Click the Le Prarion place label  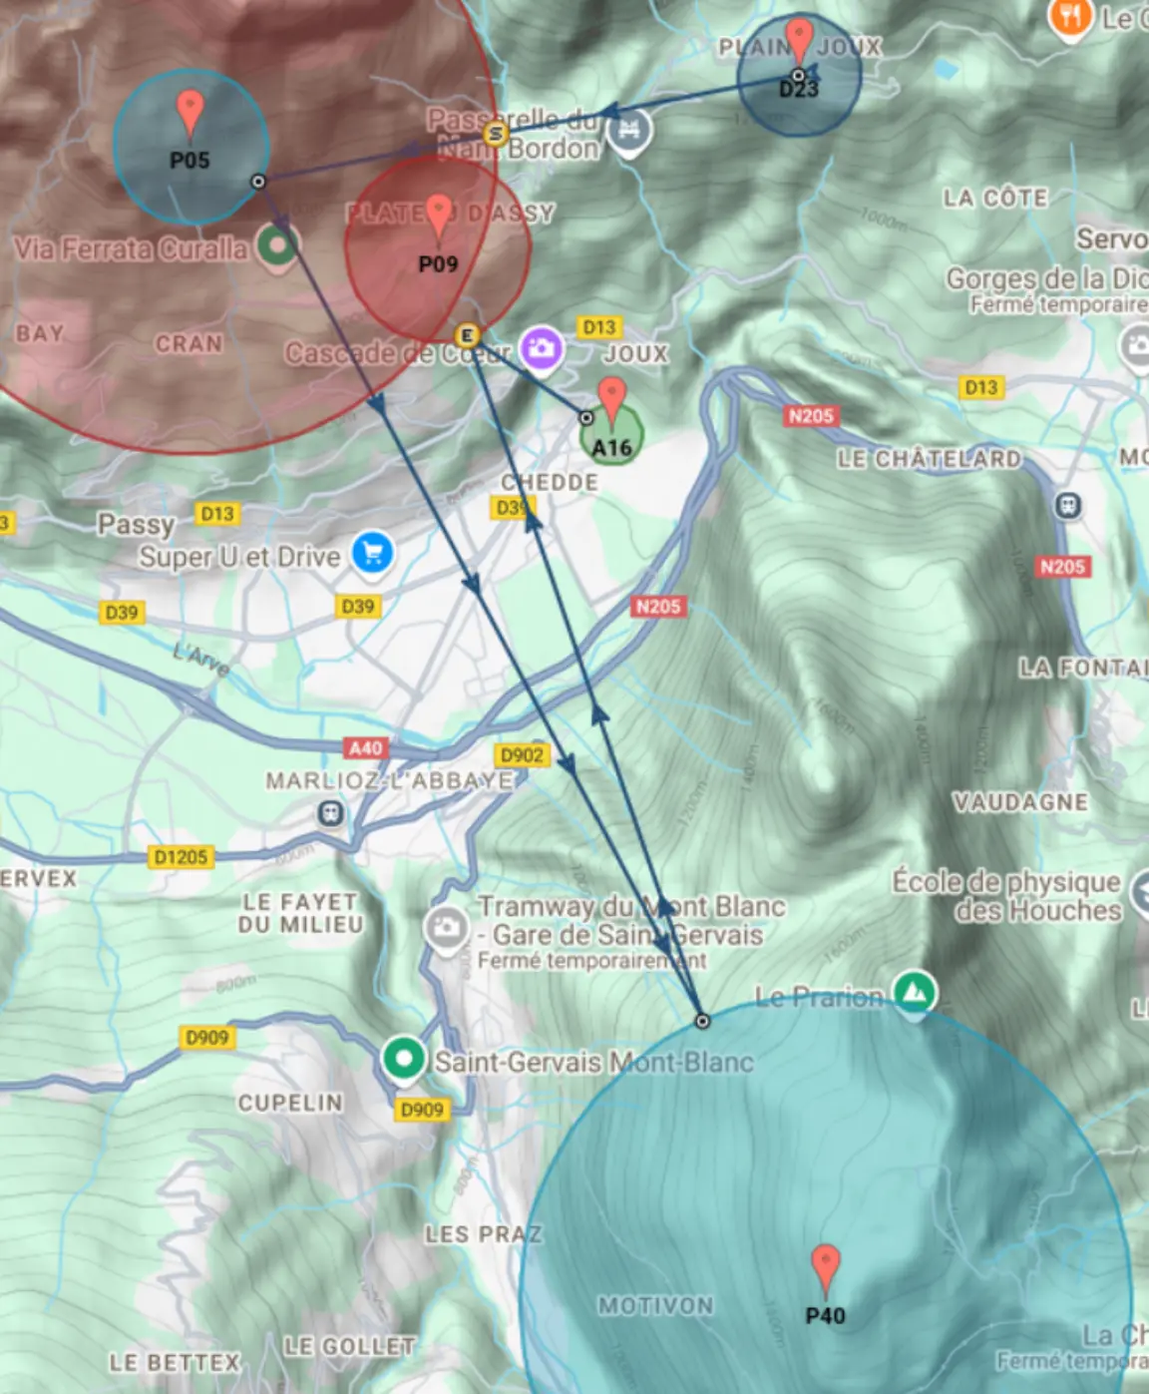[x=819, y=997]
